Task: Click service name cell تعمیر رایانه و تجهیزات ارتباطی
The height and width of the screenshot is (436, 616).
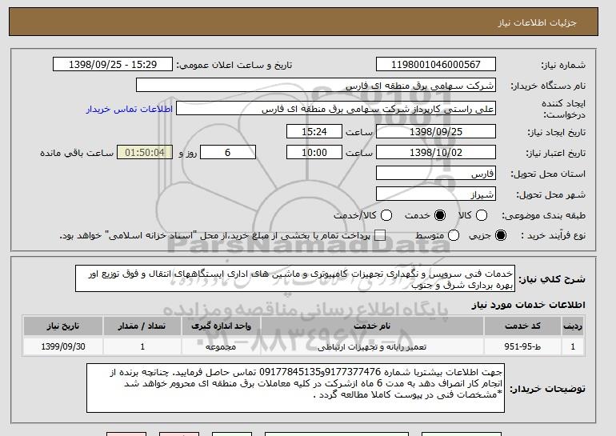Action: [372, 347]
